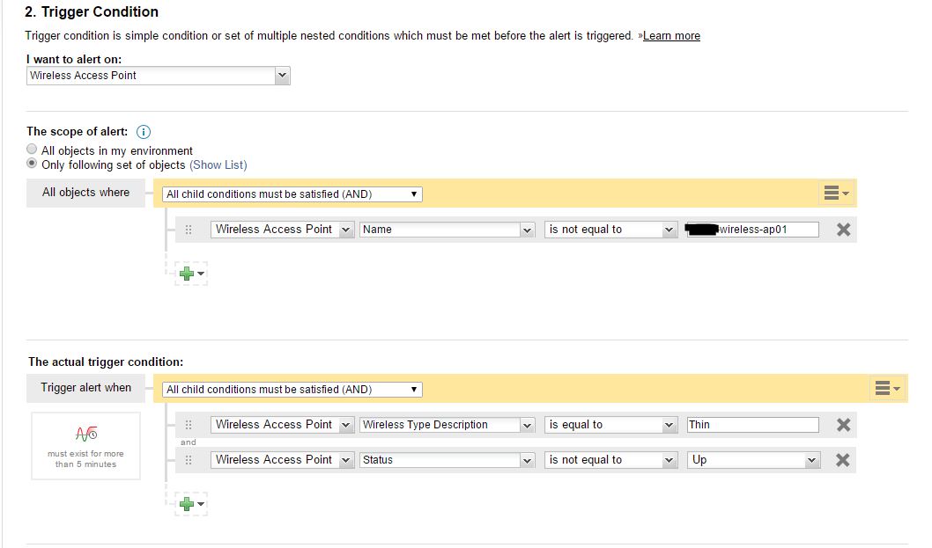Open Wireless Access Point object dropdown in Status row

pos(283,460)
